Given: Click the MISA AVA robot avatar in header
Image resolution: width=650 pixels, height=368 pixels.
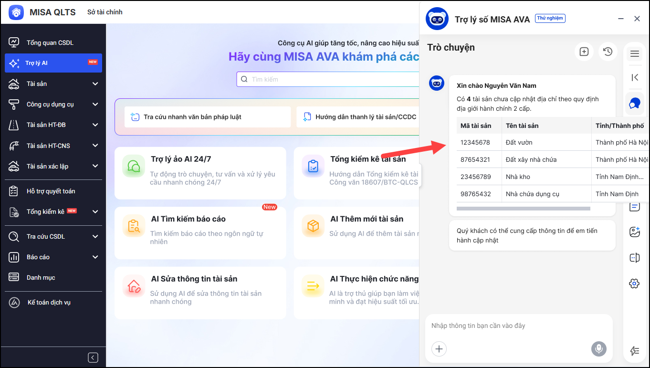Looking at the screenshot, I should tap(437, 19).
